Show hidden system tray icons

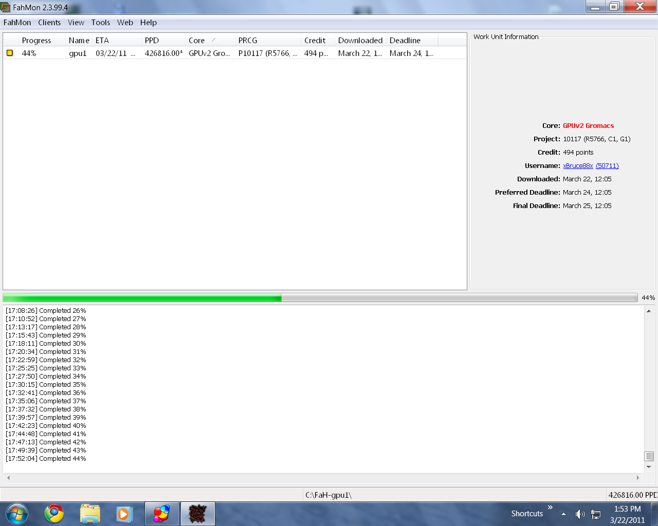563,514
